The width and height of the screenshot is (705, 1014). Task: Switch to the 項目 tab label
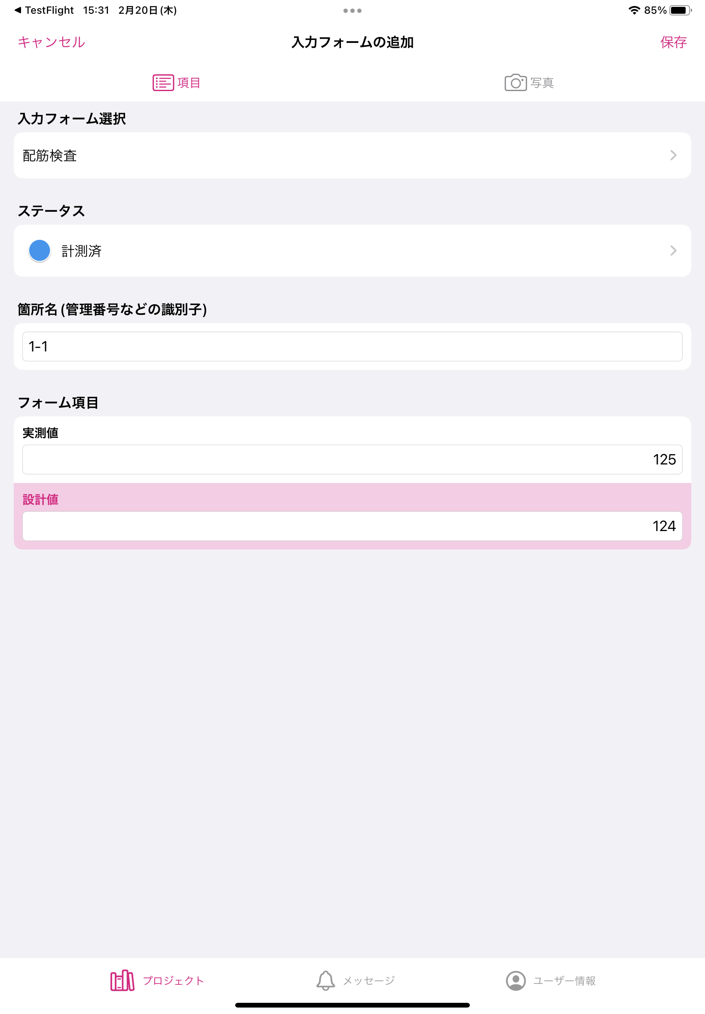coord(189,82)
